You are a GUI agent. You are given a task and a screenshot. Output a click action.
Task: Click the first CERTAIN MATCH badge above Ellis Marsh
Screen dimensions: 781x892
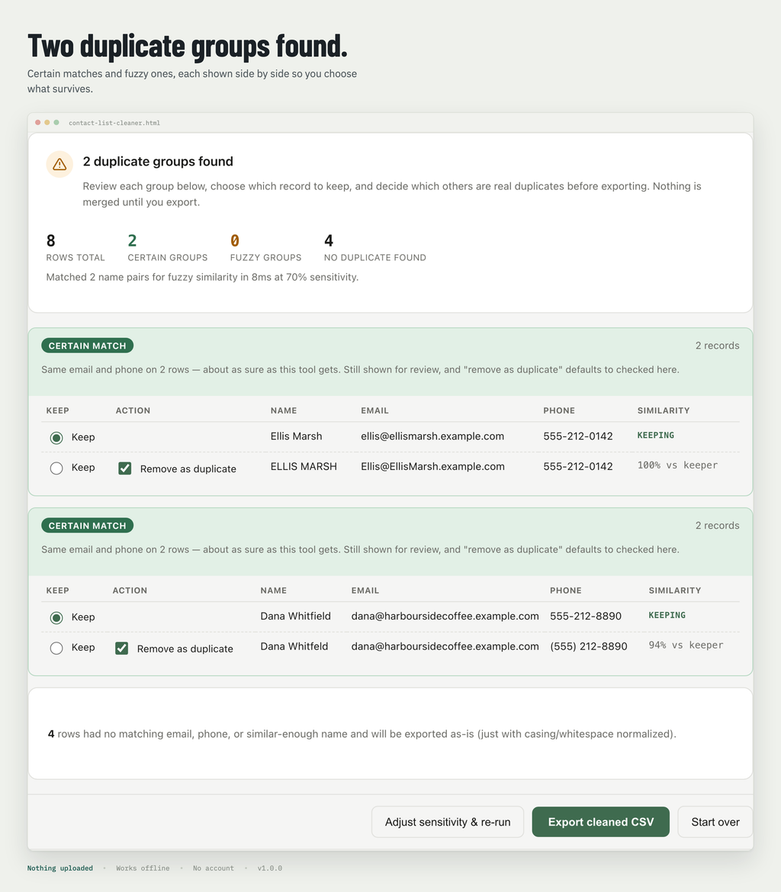coord(88,346)
